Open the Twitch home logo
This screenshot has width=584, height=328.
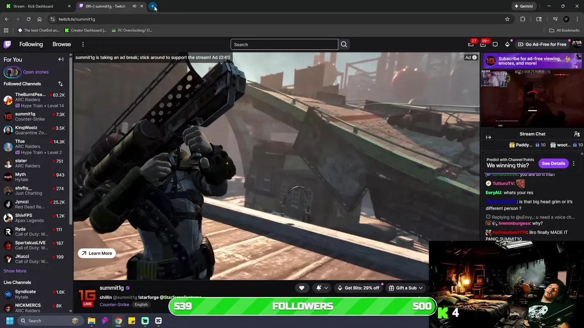pos(7,44)
